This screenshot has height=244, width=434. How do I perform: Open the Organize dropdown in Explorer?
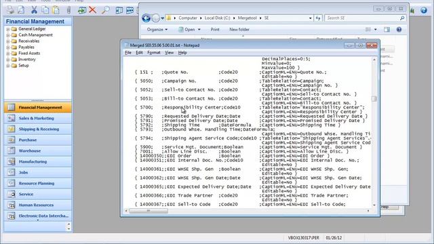157,29
